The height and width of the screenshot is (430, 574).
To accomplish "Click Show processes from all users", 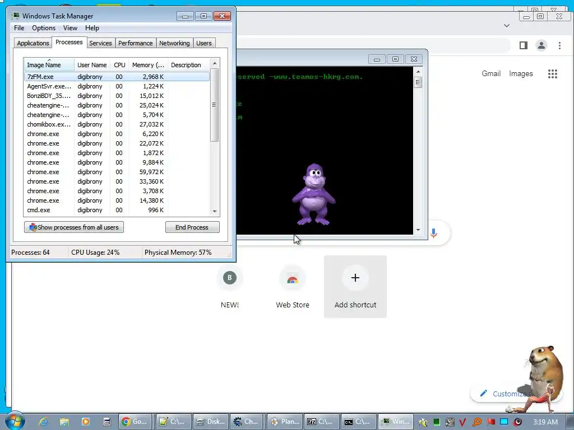I will coord(74,227).
